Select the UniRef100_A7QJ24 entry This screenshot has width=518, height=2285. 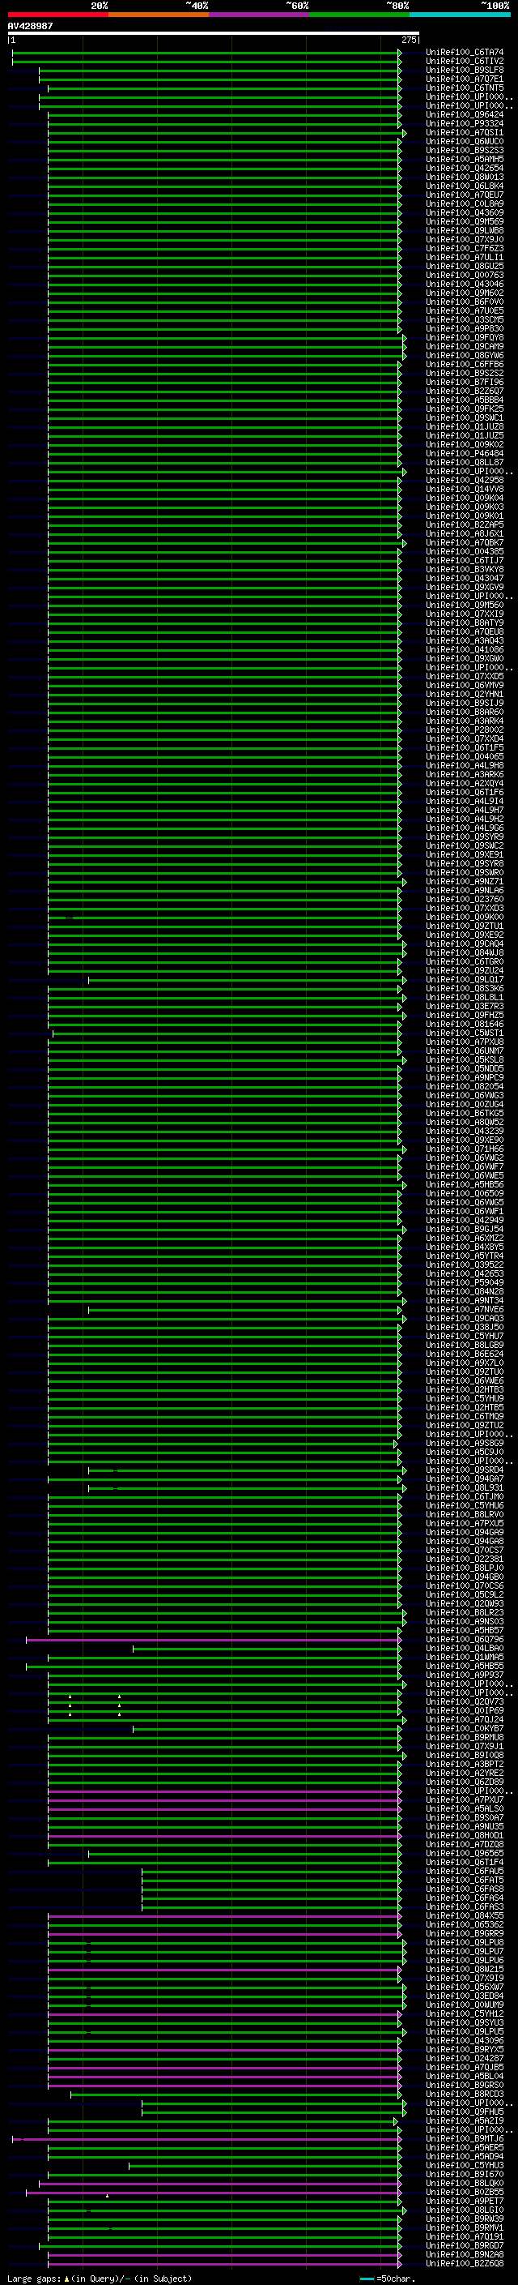pos(465,1719)
